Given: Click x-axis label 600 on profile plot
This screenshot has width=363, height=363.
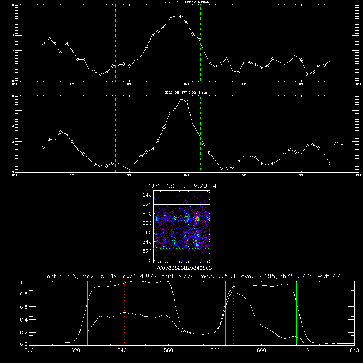Looking at the screenshot, I should click(261, 351).
